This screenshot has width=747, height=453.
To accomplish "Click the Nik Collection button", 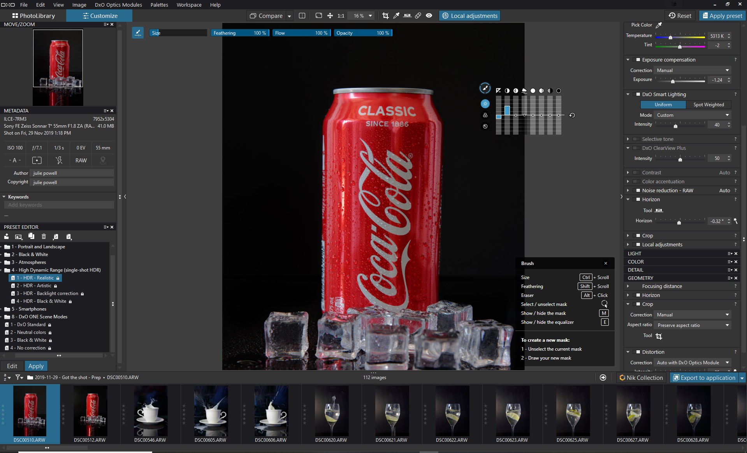I will pyautogui.click(x=641, y=377).
